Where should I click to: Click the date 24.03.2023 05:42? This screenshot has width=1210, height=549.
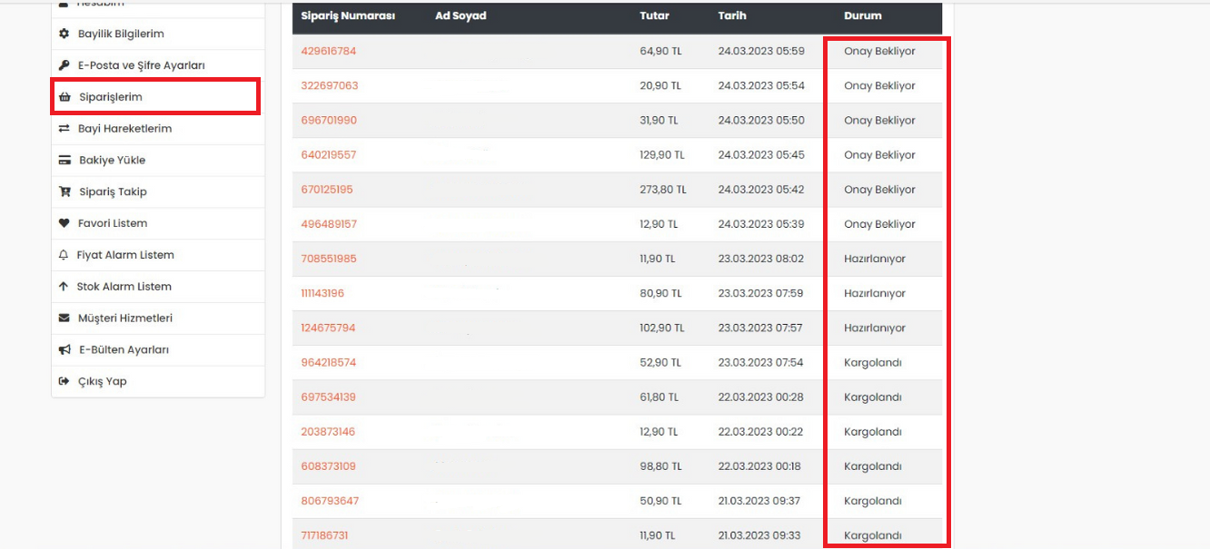click(x=761, y=190)
